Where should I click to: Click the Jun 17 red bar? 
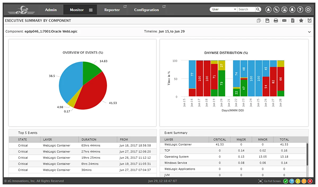click(x=200, y=79)
